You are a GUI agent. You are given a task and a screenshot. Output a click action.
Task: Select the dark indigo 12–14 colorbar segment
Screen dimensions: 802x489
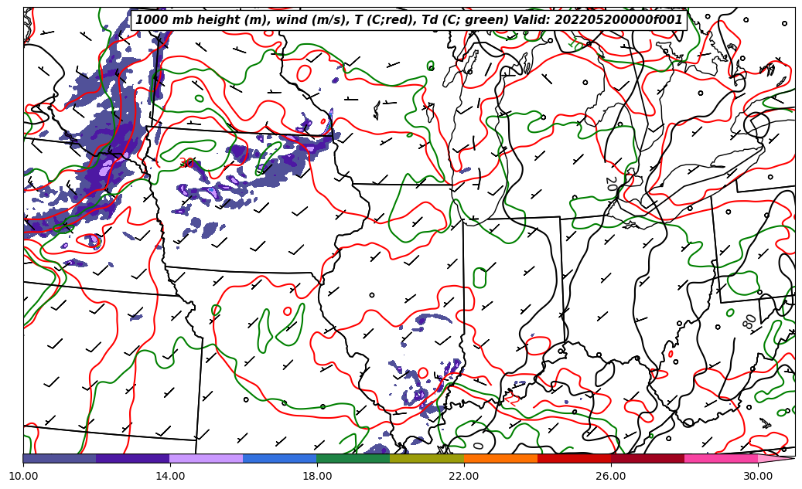(133, 458)
